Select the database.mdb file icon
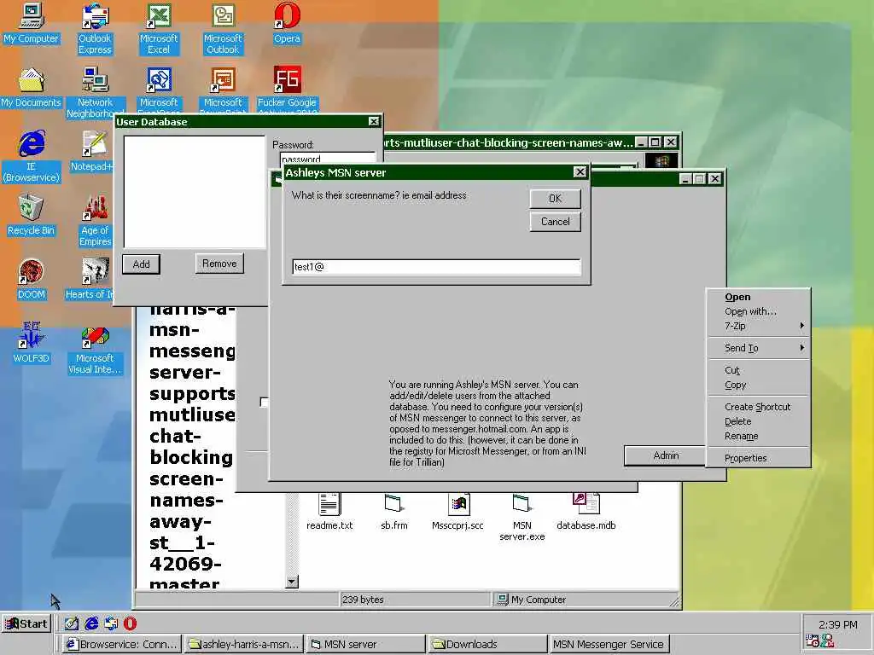 point(586,512)
